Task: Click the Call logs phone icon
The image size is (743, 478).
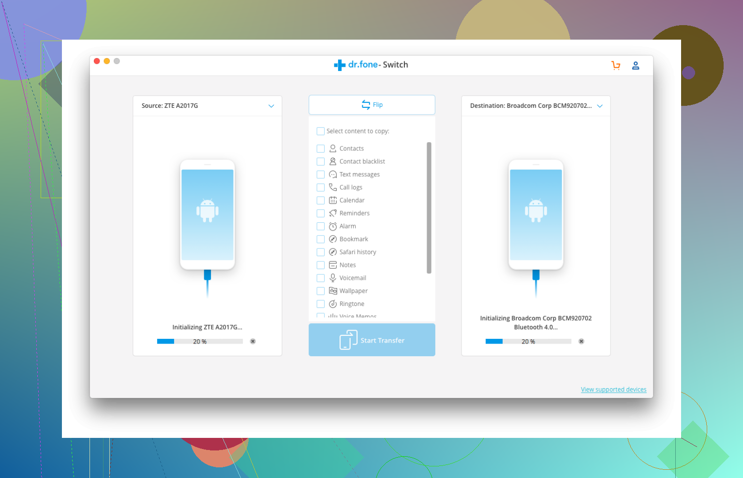Action: 333,187
